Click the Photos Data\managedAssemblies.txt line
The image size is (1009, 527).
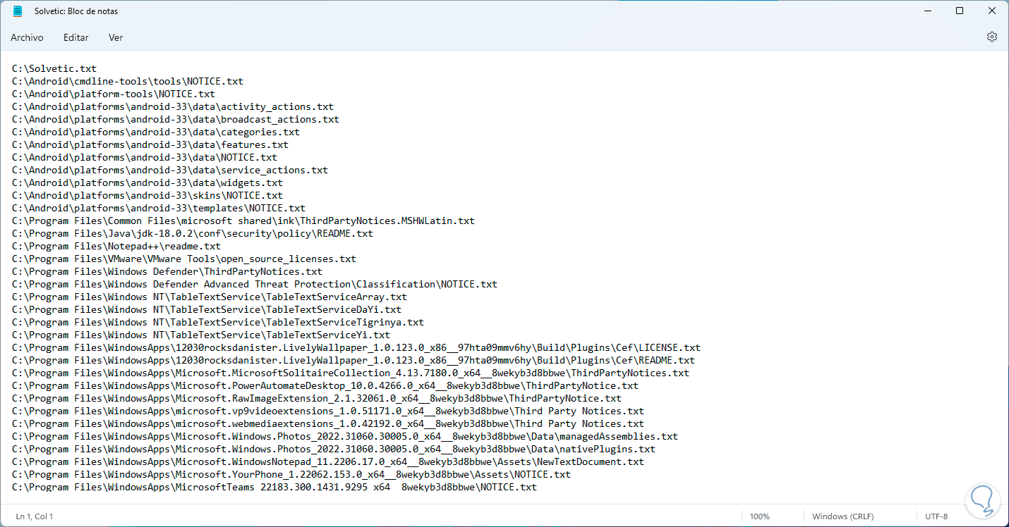[345, 437]
